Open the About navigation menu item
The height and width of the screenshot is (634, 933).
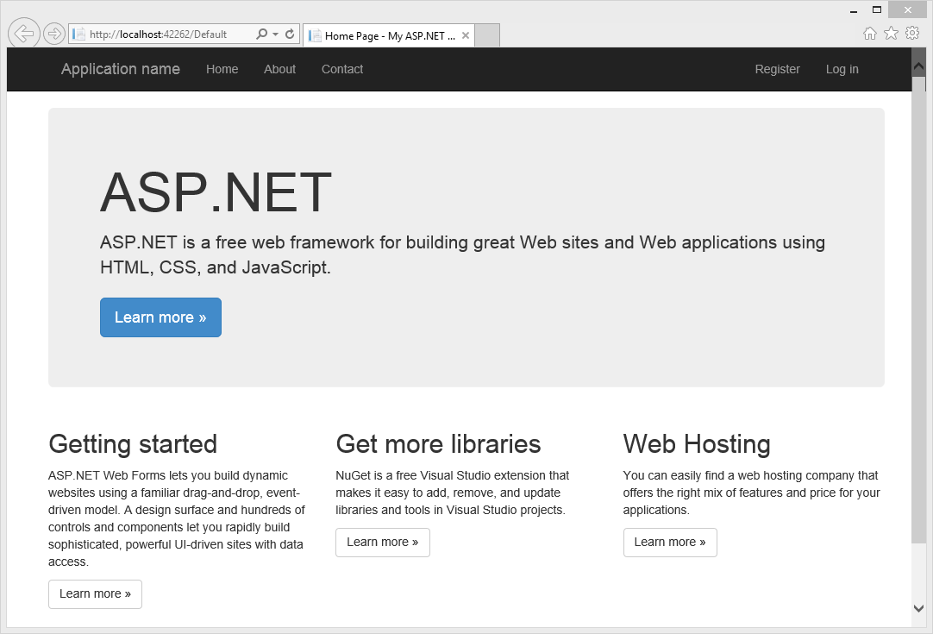click(x=279, y=69)
